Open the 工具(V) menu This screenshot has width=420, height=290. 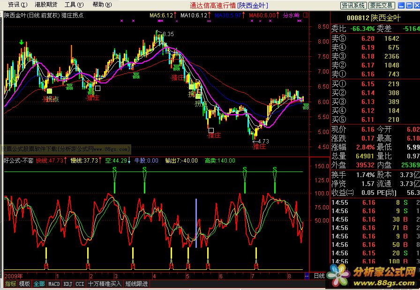(74, 5)
